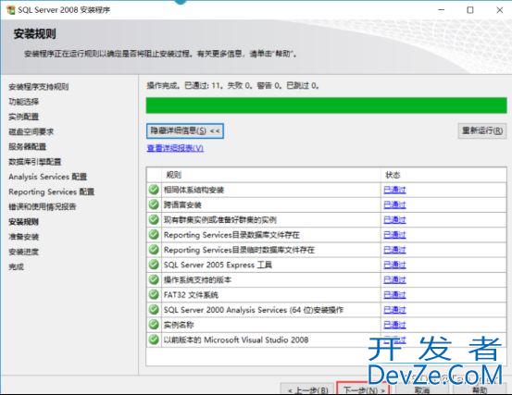Select 安装规则 step in sidebar
The width and height of the screenshot is (512, 395).
tap(23, 222)
